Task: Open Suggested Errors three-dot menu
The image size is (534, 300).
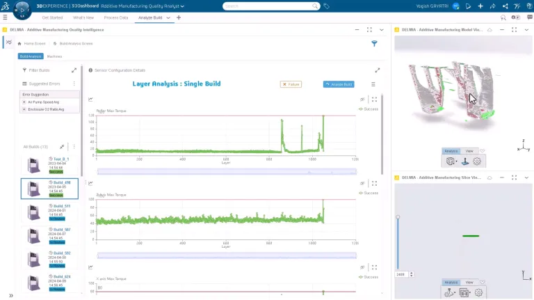Action: [x=74, y=84]
